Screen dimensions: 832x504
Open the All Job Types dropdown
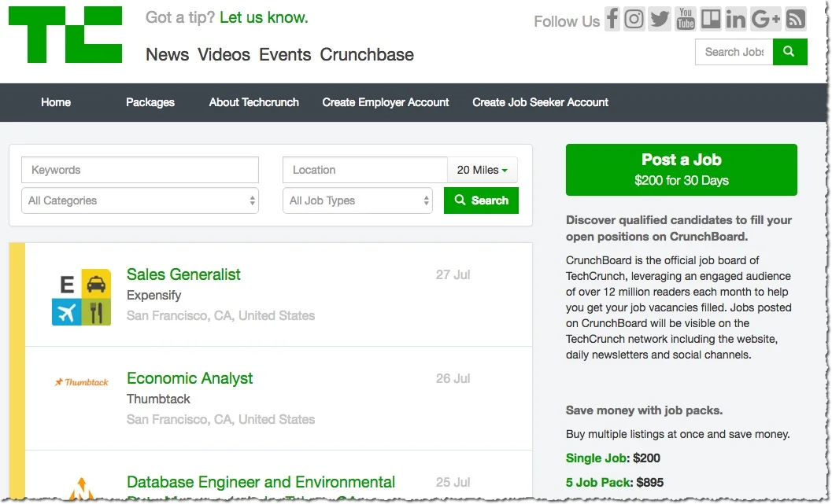click(x=357, y=200)
